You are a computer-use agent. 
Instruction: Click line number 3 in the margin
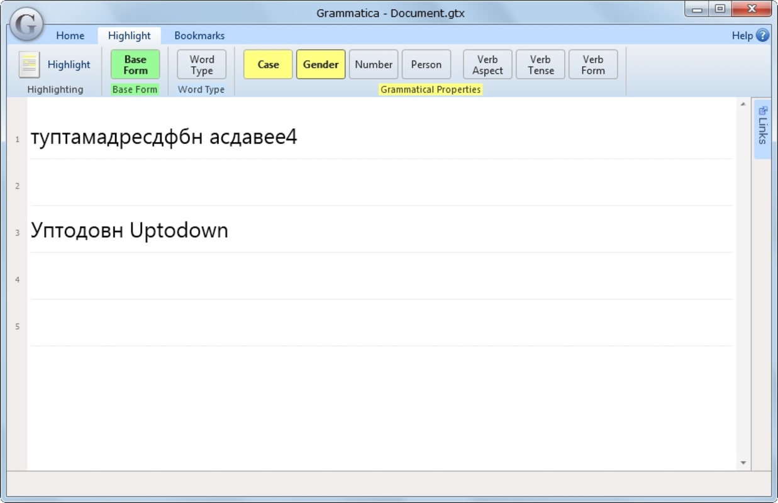click(18, 233)
